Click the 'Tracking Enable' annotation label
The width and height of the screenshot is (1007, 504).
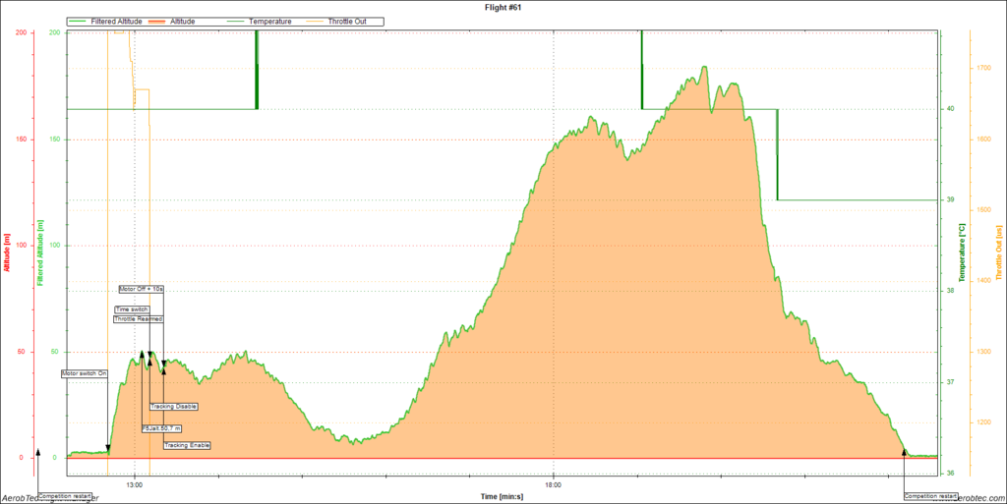[x=186, y=445]
